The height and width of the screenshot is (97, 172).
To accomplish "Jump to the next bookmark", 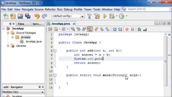I will [102, 29].
